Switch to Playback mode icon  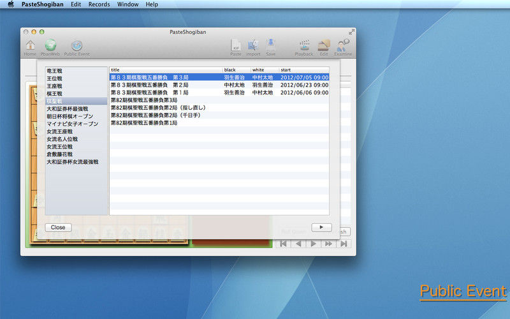point(304,47)
